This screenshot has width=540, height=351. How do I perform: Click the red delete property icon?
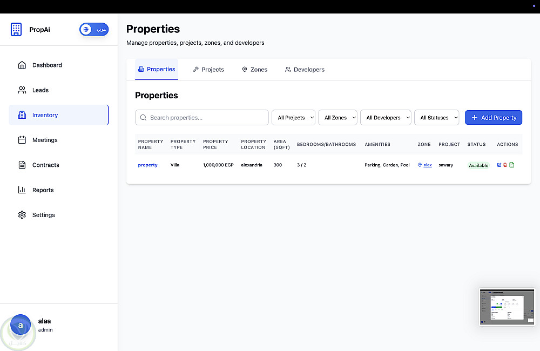505,165
